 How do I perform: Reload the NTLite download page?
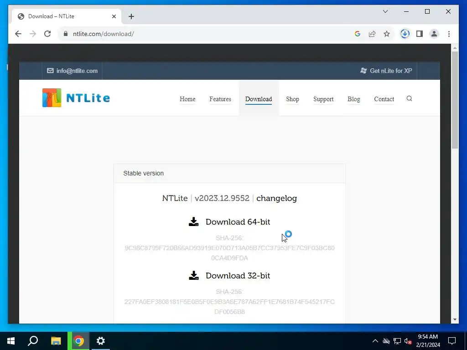(x=47, y=34)
